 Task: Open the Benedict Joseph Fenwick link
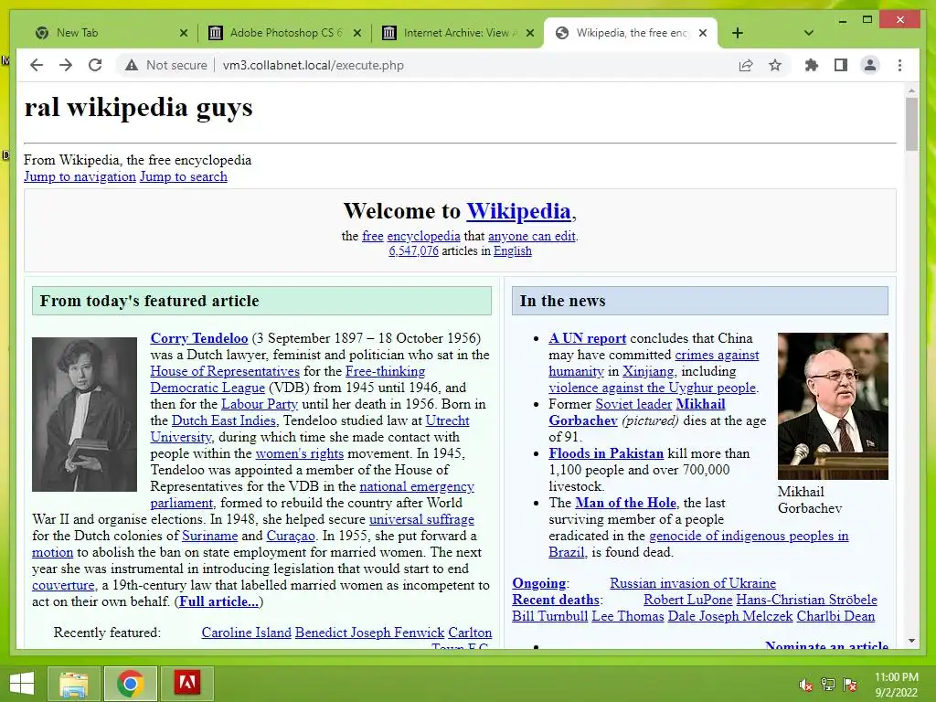point(369,633)
